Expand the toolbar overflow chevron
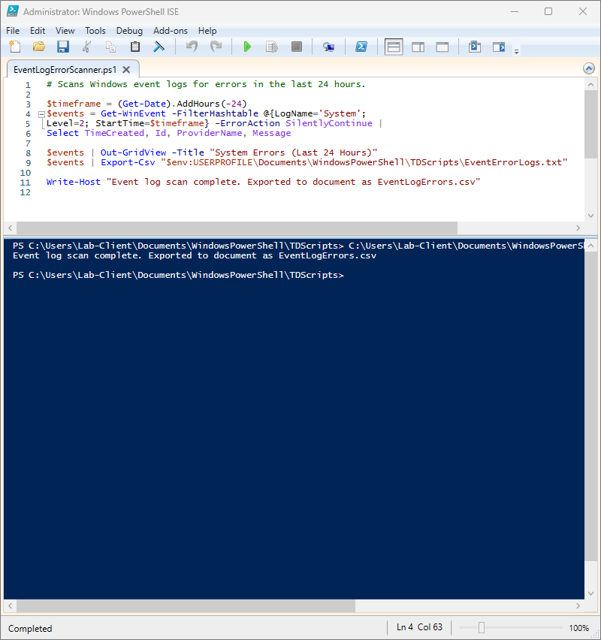This screenshot has width=601, height=640. pyautogui.click(x=516, y=51)
